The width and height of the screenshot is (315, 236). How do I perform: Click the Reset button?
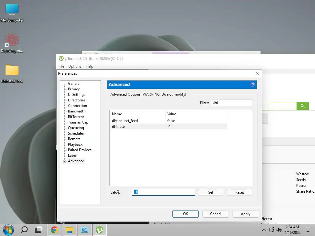[239, 192]
